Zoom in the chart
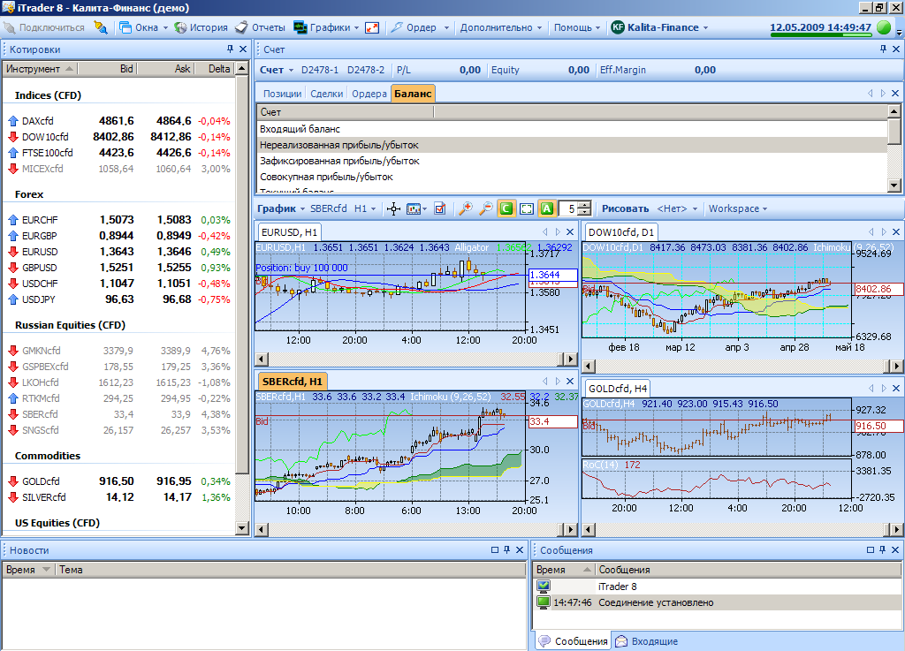Viewport: 905px width, 651px height. pyautogui.click(x=465, y=208)
